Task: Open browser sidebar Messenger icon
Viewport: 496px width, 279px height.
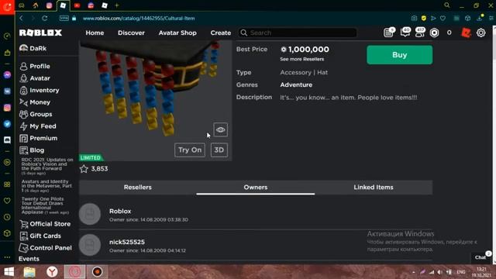Action: tap(7, 75)
